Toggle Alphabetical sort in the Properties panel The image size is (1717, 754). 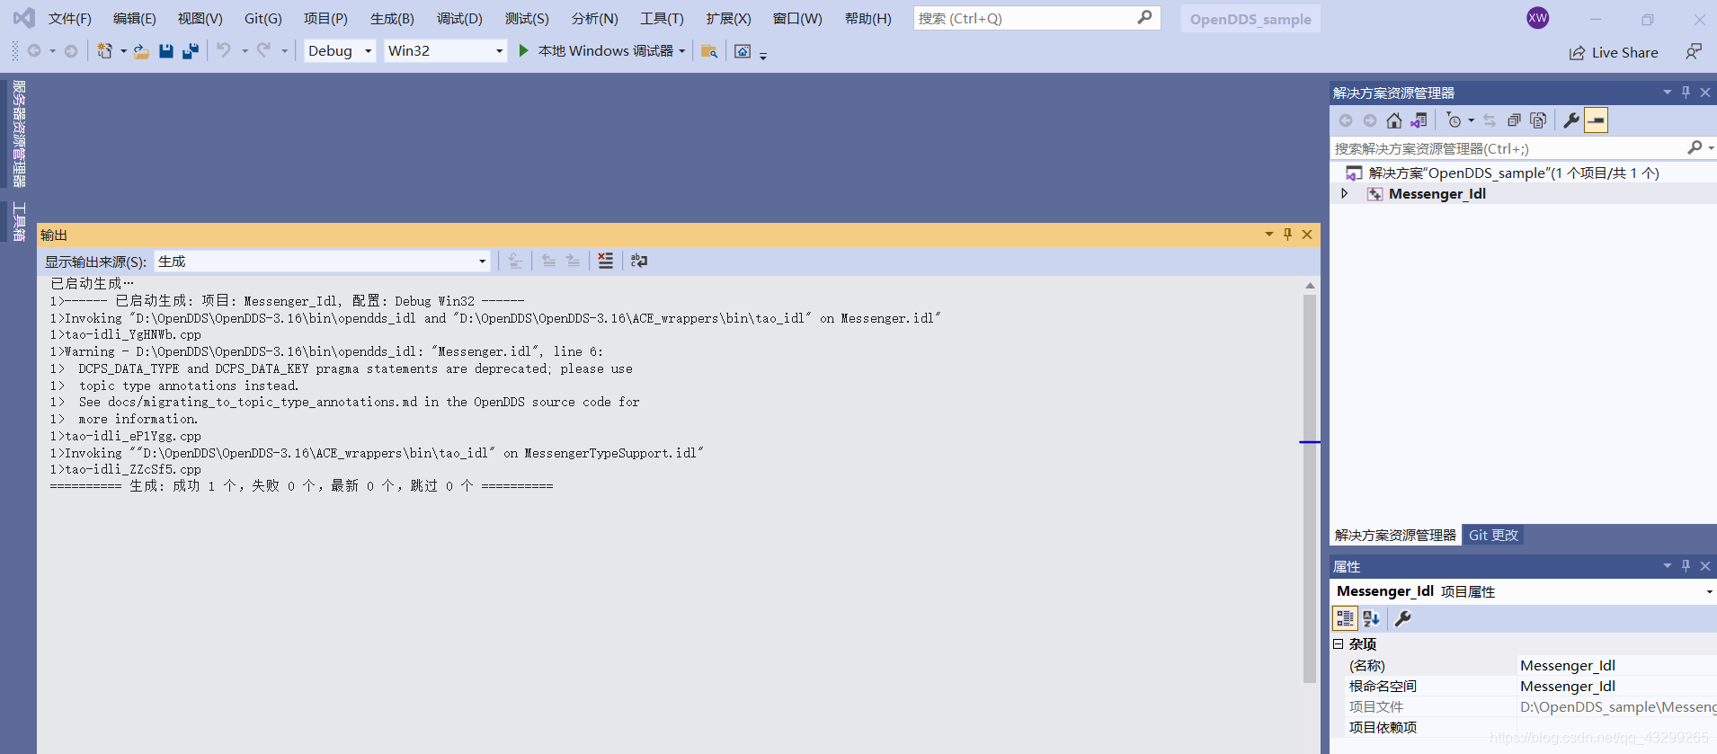pyautogui.click(x=1371, y=618)
